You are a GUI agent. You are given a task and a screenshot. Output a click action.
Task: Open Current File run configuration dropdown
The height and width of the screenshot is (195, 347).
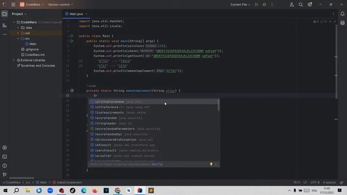pos(240,4)
